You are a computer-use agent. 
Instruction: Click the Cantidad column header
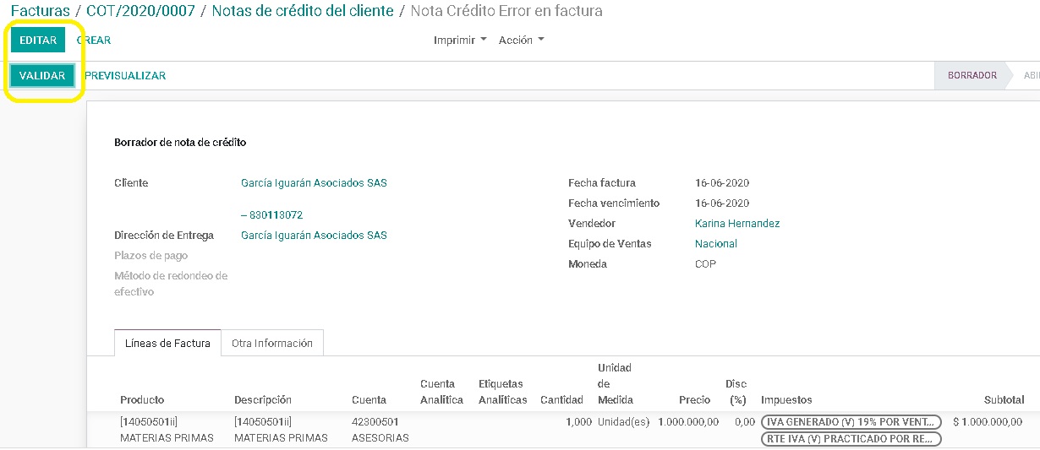561,399
